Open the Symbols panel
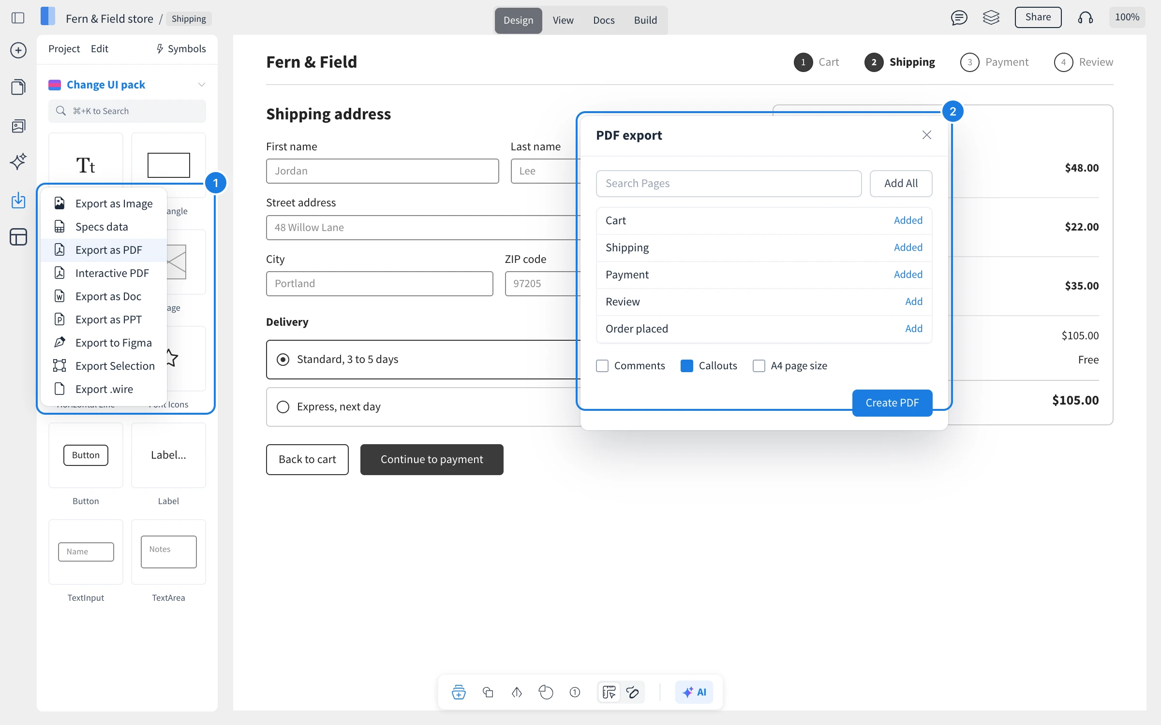 [181, 49]
